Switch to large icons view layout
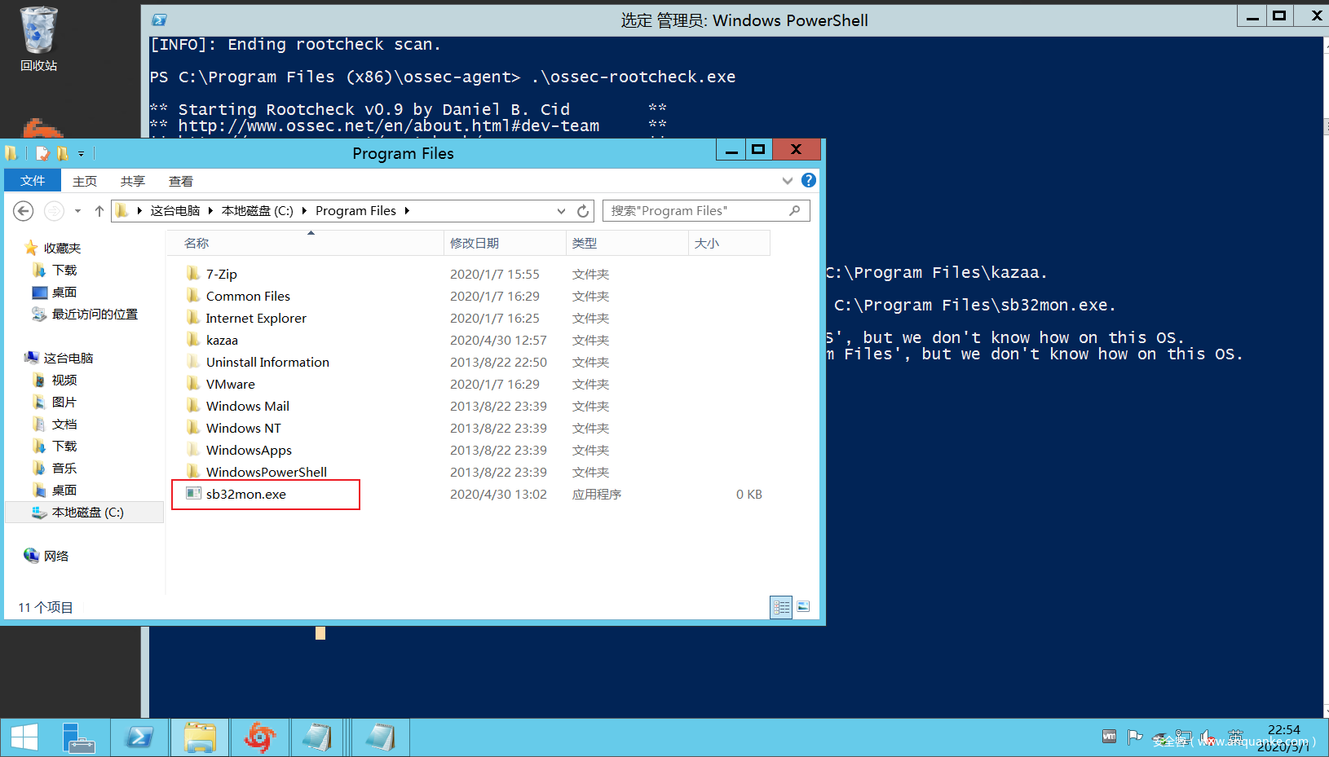This screenshot has width=1329, height=757. 803,606
